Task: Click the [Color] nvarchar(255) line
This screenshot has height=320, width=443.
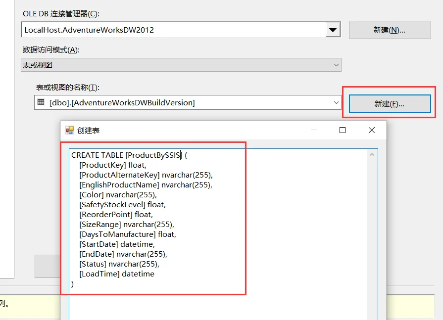Action: click(x=118, y=195)
